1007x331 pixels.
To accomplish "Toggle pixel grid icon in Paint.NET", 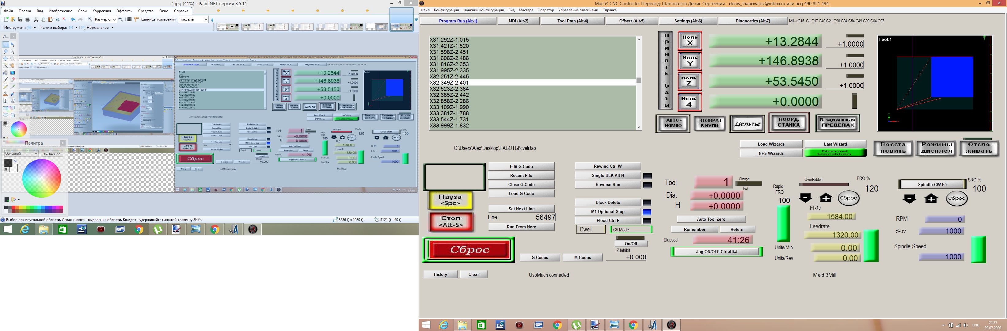I will tap(129, 20).
